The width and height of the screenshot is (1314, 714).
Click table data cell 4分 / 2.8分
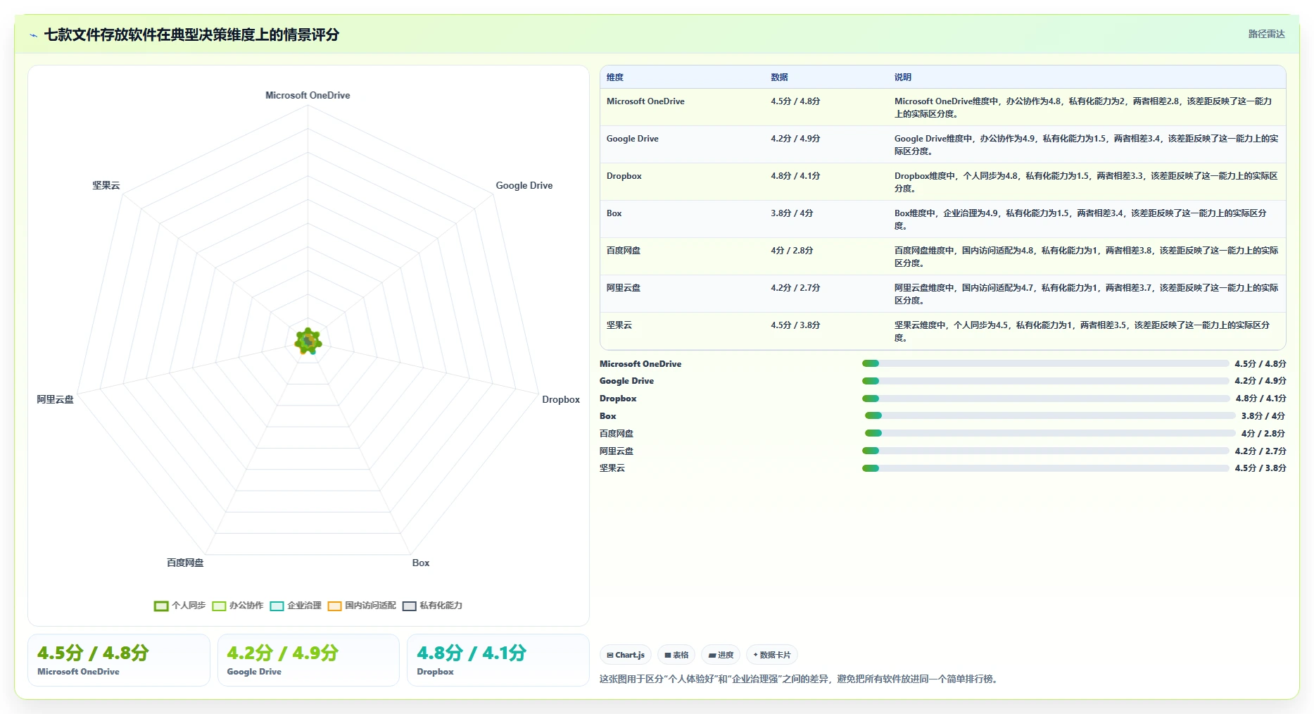(x=792, y=251)
